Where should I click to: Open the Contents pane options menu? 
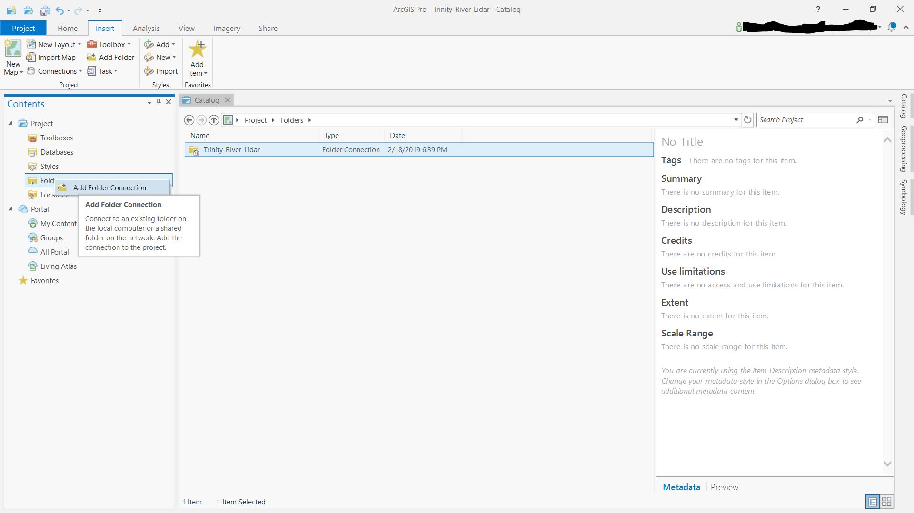pos(149,102)
